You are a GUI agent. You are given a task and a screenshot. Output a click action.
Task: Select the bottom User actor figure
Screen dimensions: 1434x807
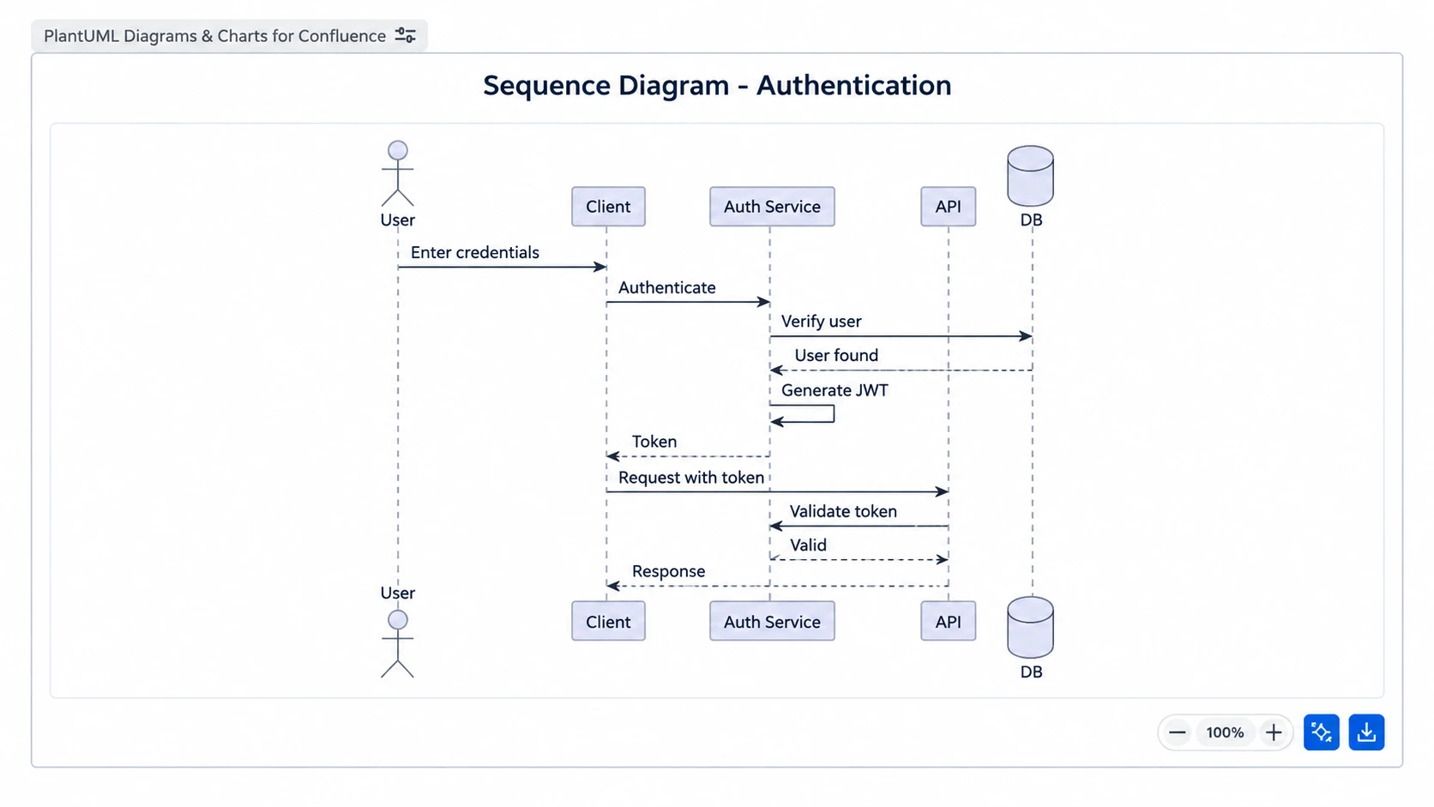tap(397, 644)
